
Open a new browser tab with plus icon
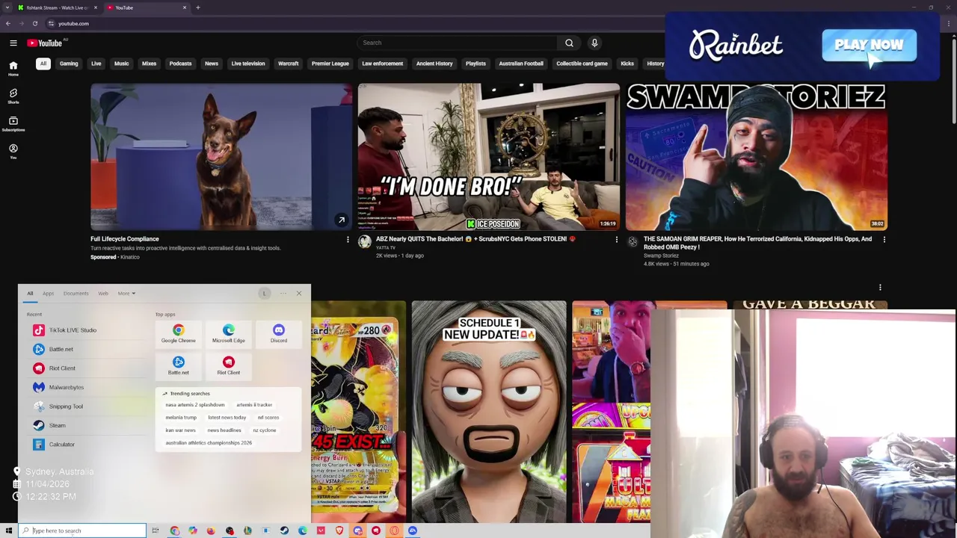click(197, 7)
